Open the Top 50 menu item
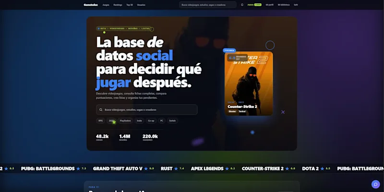This screenshot has height=192, width=384. click(x=130, y=5)
